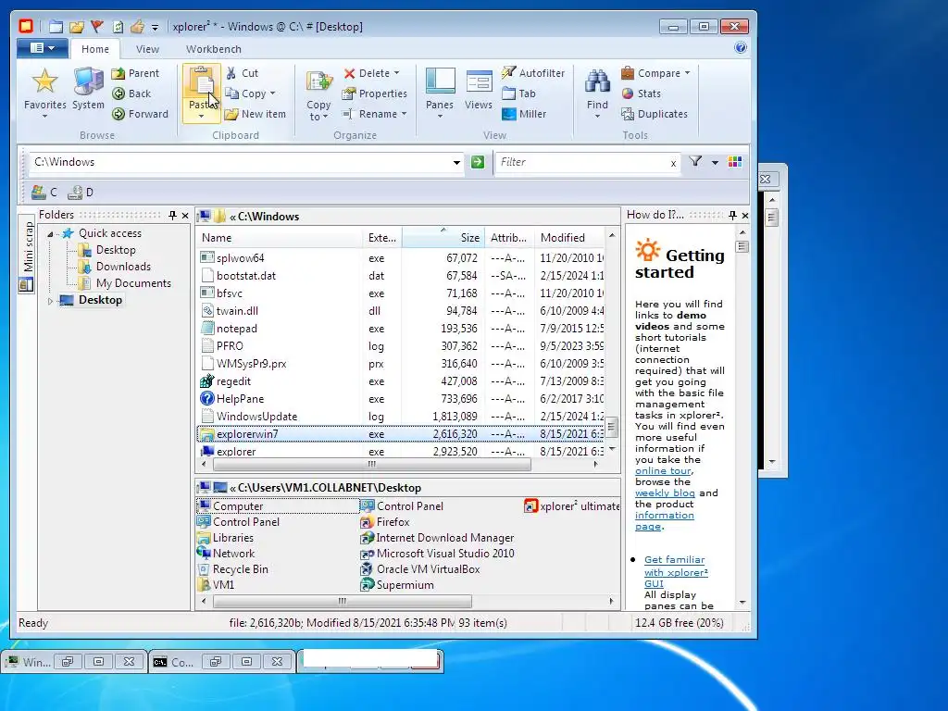Image resolution: width=948 pixels, height=711 pixels.
Task: Collapse the Quick access tree node
Action: pyautogui.click(x=50, y=234)
